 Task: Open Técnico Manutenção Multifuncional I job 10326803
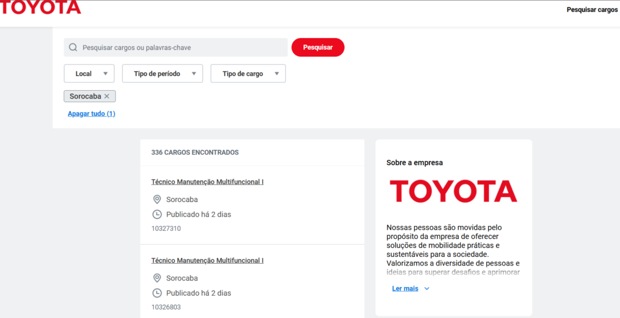coord(207,261)
